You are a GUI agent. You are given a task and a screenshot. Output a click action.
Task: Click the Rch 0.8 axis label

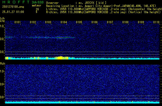(2, 97)
